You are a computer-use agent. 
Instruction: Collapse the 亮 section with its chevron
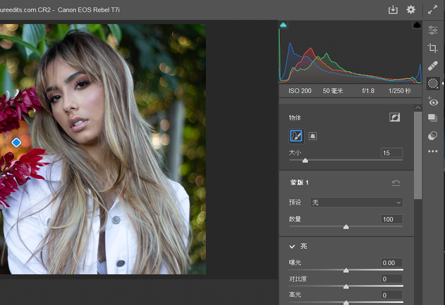pyautogui.click(x=292, y=247)
